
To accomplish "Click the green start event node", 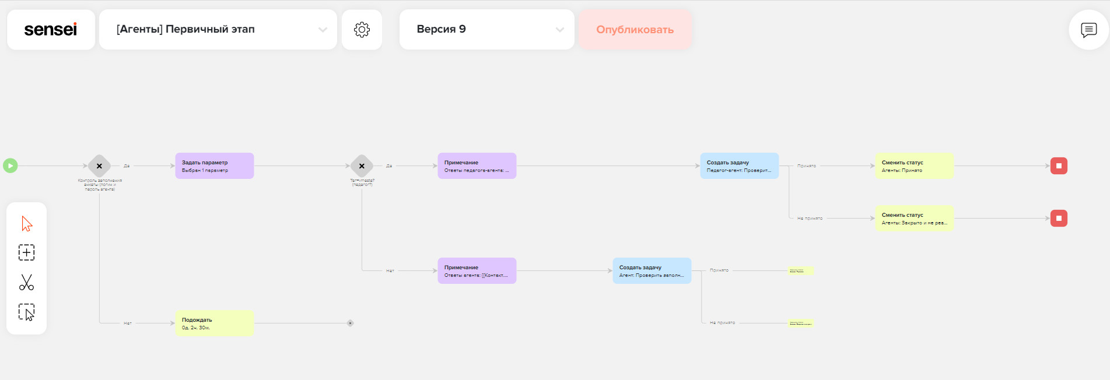I will point(10,166).
